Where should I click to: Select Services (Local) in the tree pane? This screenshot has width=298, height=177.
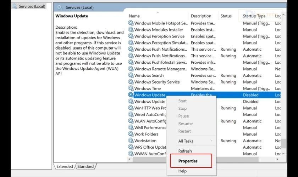[32, 6]
